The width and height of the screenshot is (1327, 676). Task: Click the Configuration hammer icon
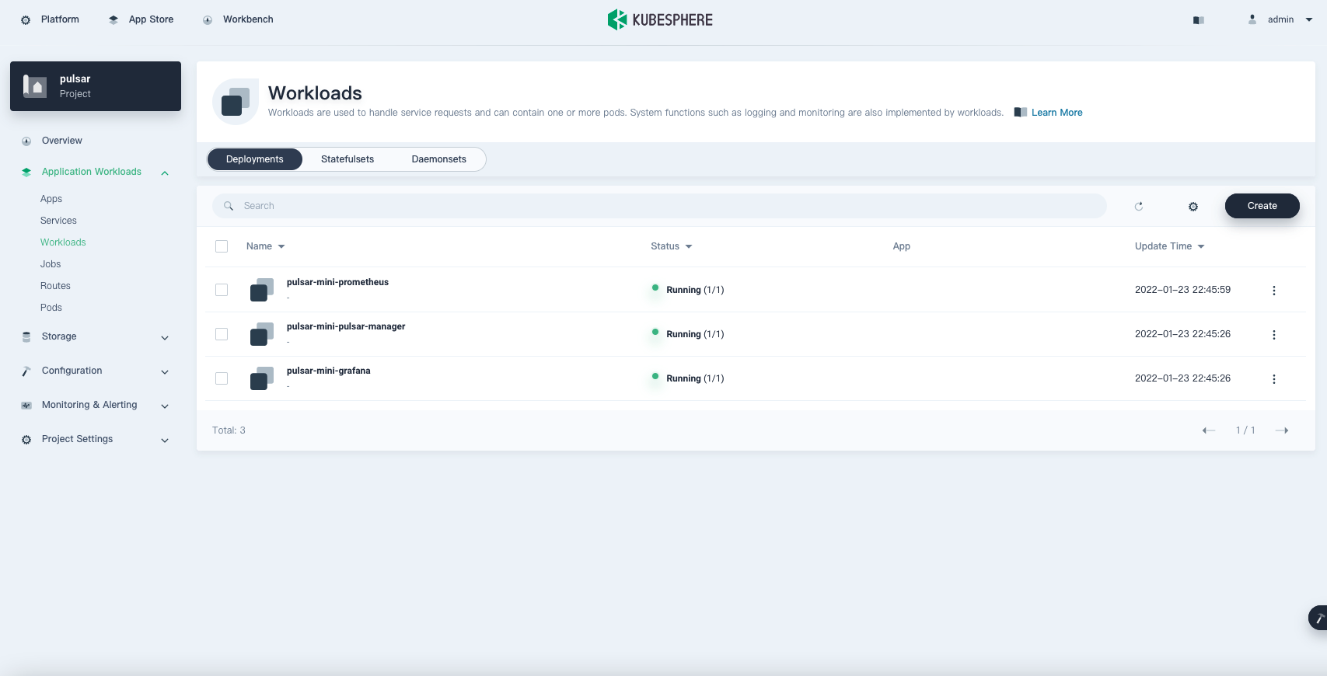point(26,371)
